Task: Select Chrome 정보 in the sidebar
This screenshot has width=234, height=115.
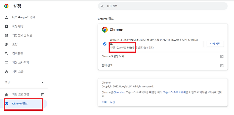Action: (x=24, y=104)
